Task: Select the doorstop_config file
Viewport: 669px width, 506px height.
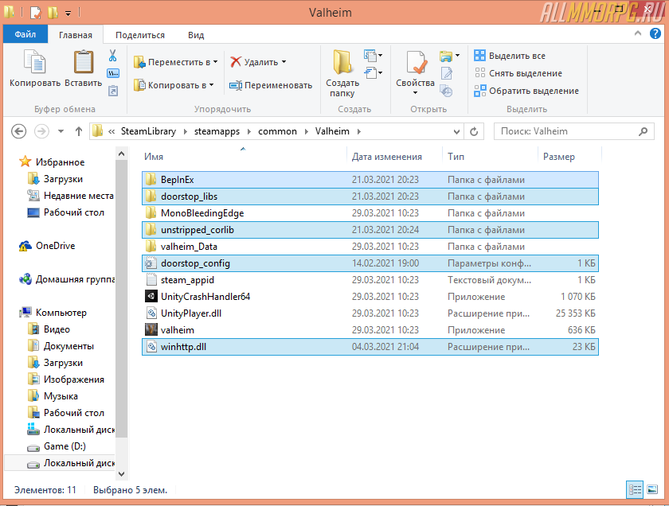Action: [370, 263]
